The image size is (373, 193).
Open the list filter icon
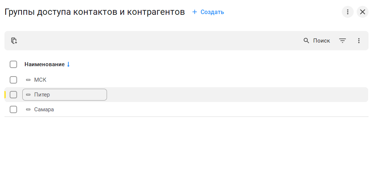343,41
